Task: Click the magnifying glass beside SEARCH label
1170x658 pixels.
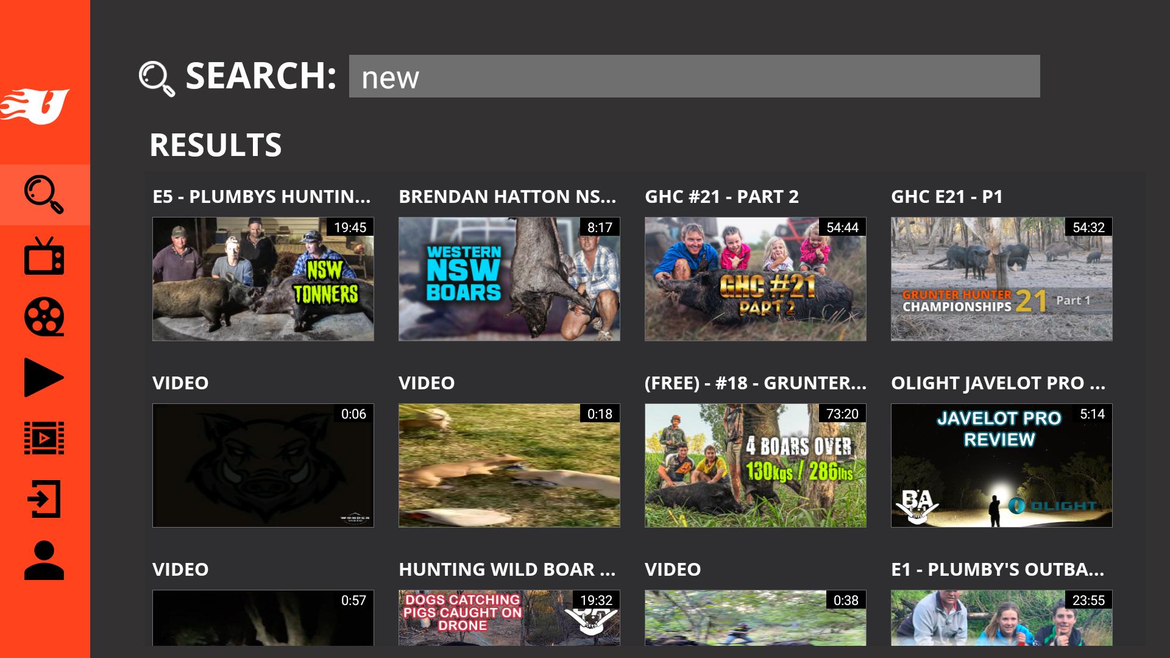Action: (x=157, y=79)
